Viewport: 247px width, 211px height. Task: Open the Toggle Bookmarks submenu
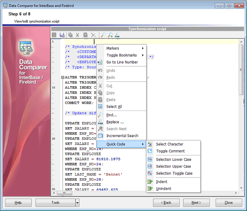tap(121, 55)
